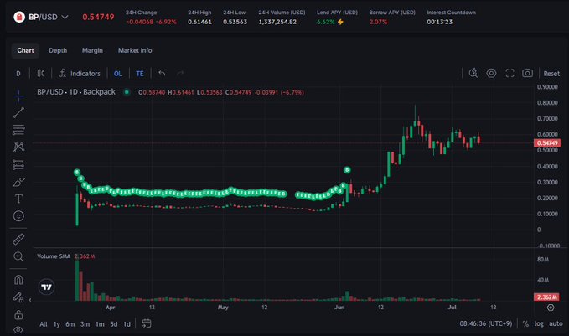This screenshot has height=336, width=569.
Task: Open the Indicators dialog
Action: tap(80, 74)
